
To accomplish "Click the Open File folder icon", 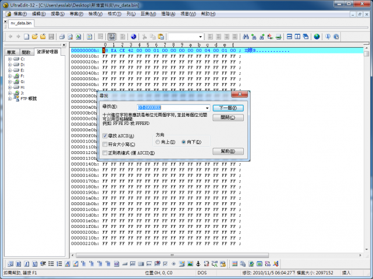I will pyautogui.click(x=35, y=37).
